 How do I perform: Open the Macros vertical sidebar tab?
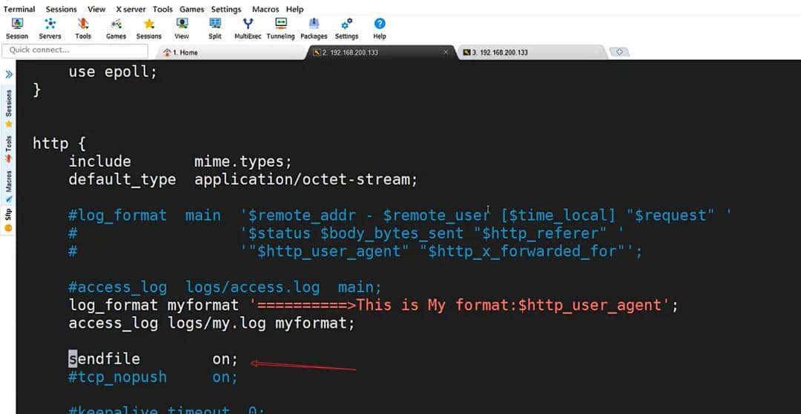click(8, 186)
